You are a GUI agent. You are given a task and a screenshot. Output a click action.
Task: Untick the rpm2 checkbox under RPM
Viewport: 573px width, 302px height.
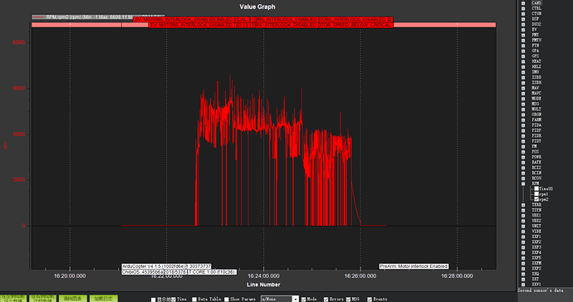(x=536, y=199)
